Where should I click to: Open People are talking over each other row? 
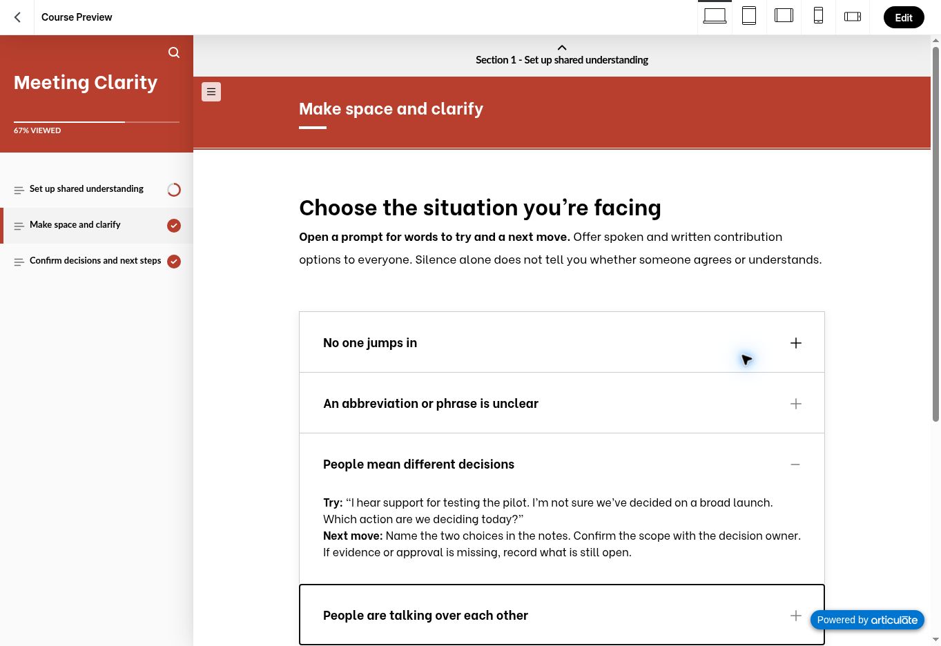tap(562, 615)
